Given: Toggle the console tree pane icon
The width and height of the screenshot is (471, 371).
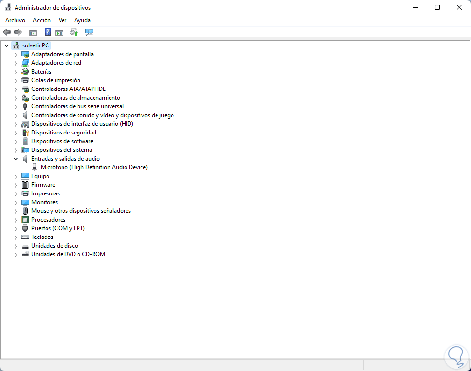Looking at the screenshot, I should tap(33, 32).
